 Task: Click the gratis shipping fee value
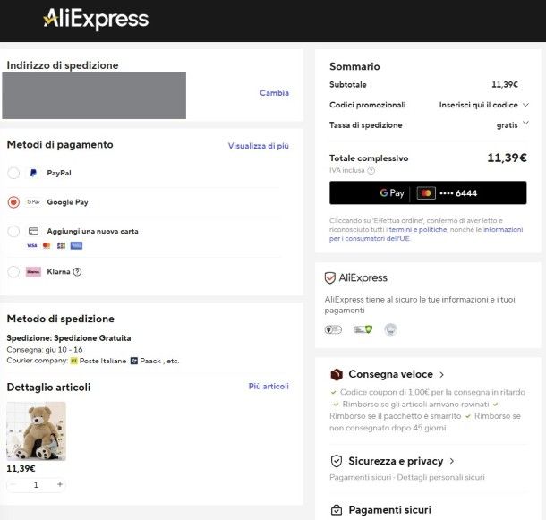[x=507, y=125]
